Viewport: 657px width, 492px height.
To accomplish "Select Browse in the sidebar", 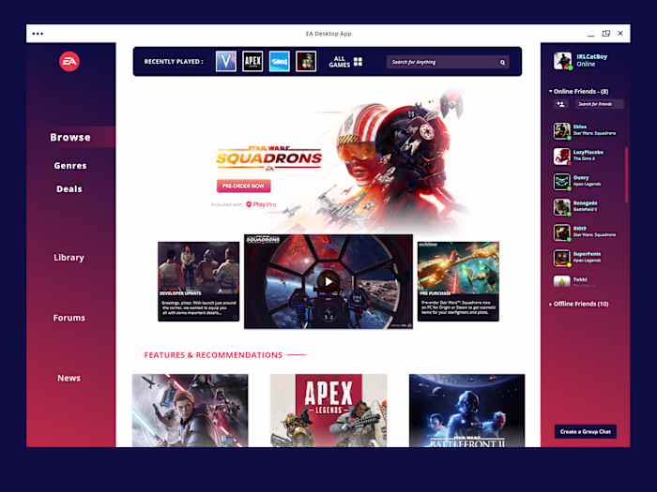I will coord(70,137).
